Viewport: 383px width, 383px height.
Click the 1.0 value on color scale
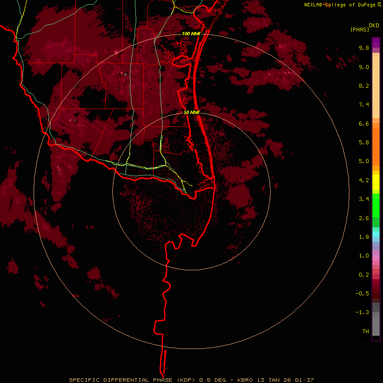[364, 256]
